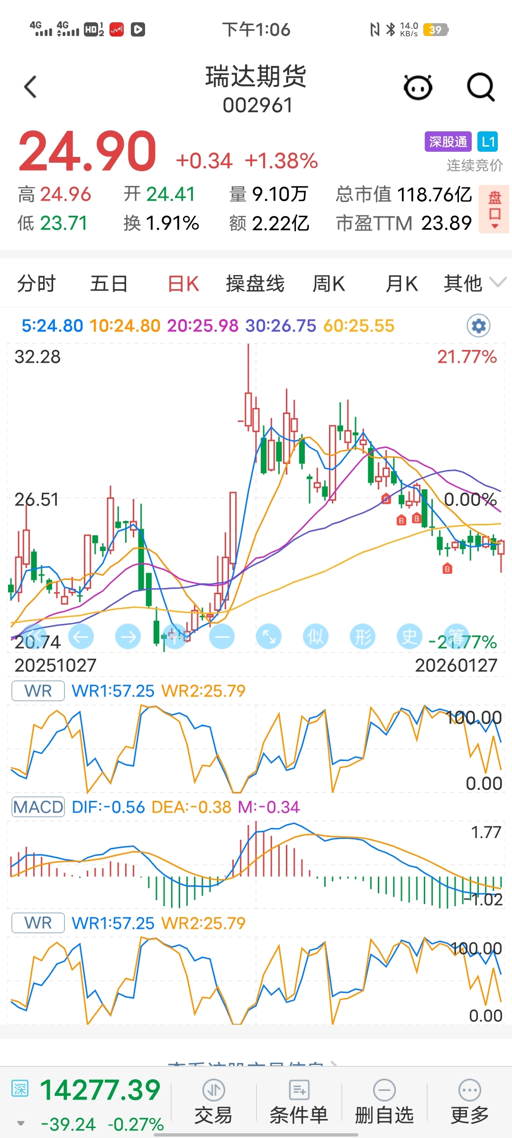Tap the chart end date 20260127
This screenshot has width=512, height=1138.
pos(456,665)
